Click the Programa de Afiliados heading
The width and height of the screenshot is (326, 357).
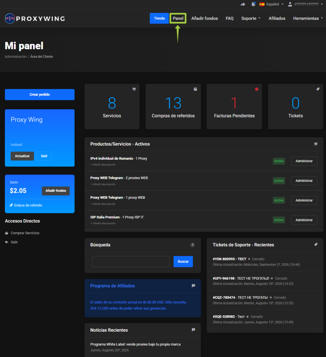[113, 286]
